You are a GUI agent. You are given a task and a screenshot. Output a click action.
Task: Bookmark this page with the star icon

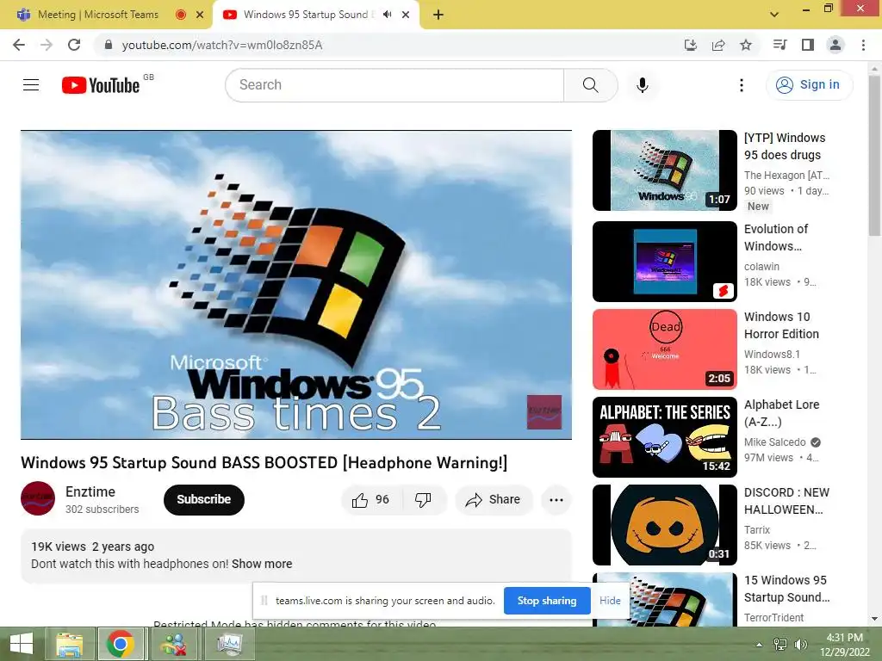(746, 45)
